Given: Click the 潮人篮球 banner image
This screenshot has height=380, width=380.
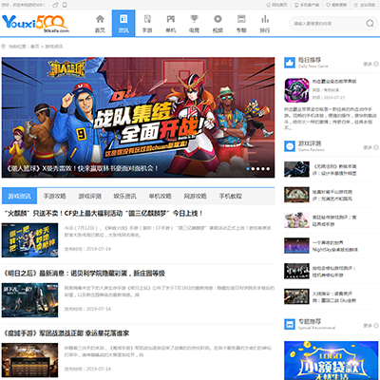Looking at the screenshot, I should (138, 117).
